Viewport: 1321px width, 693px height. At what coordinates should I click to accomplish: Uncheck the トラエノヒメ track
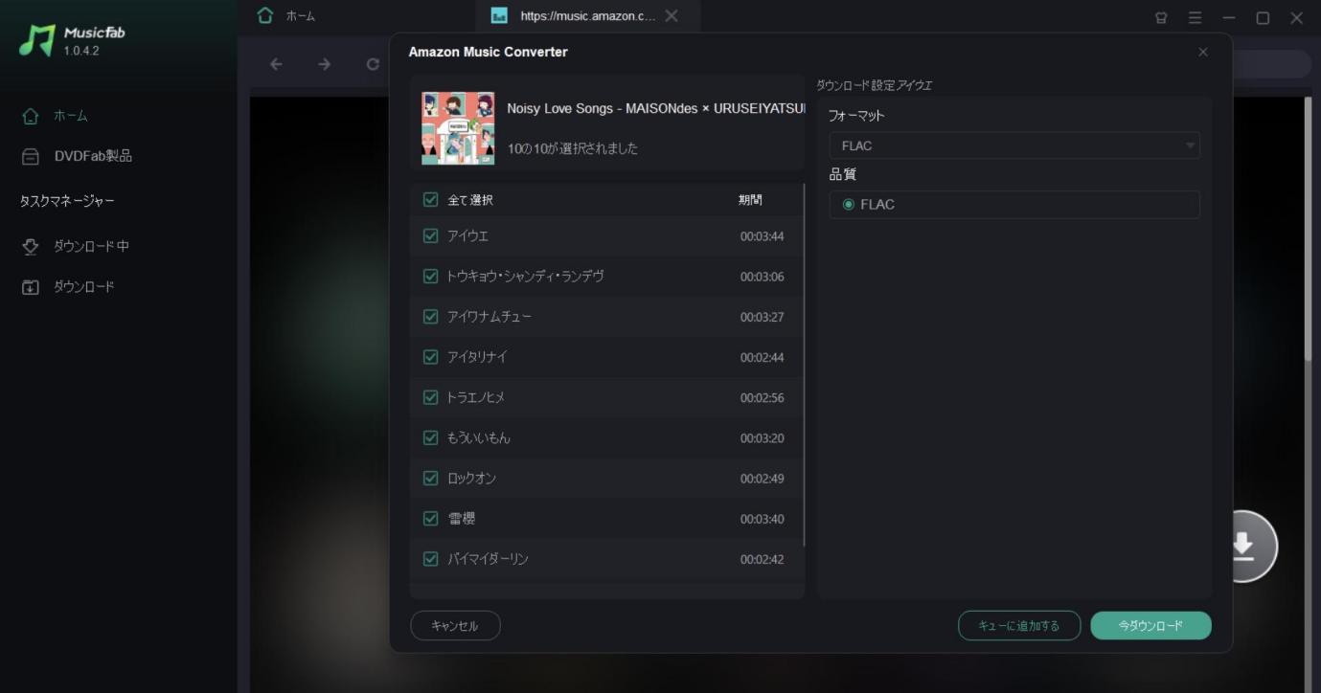(430, 396)
